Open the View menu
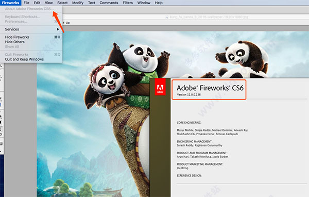The width and height of the screenshot is (309, 197). tap(49, 3)
